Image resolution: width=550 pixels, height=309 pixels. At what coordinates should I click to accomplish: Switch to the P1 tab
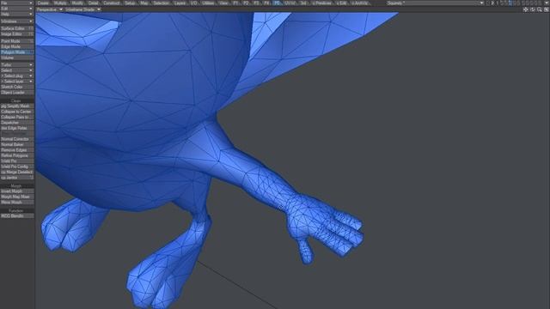[235, 3]
